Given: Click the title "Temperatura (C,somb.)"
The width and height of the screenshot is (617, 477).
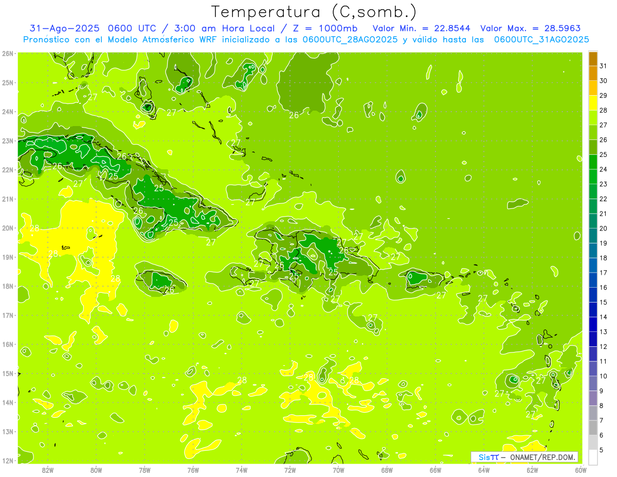Looking at the screenshot, I should (314, 12).
